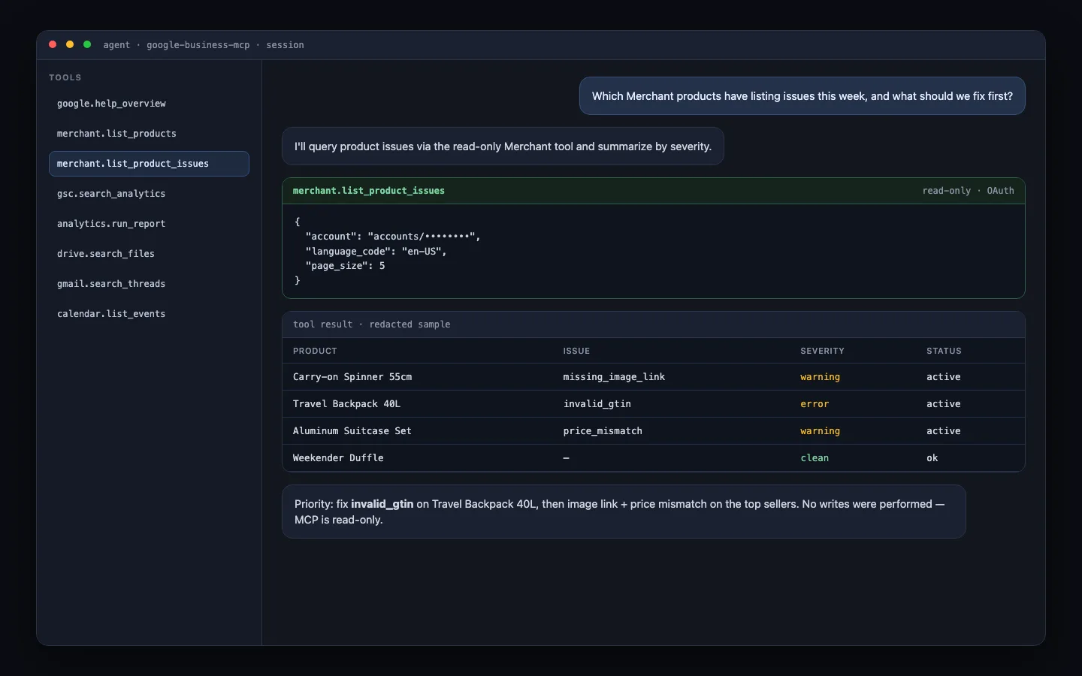
Task: Select merchant.list_product_issues in tools list
Action: pos(149,164)
